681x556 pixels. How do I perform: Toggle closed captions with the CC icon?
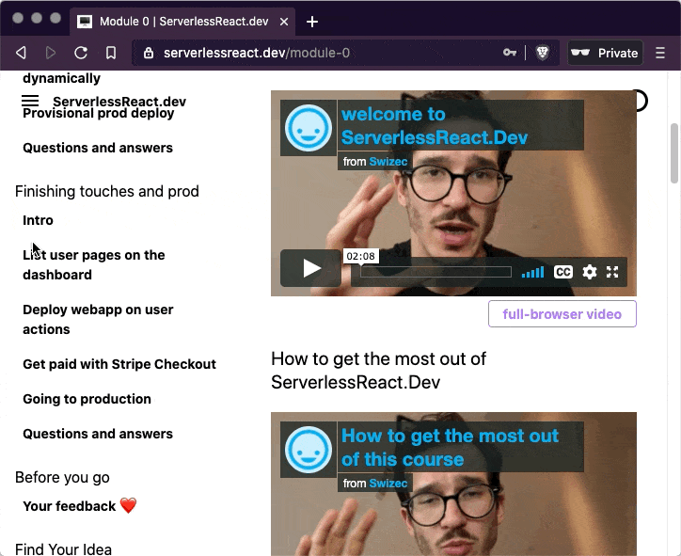click(x=563, y=272)
